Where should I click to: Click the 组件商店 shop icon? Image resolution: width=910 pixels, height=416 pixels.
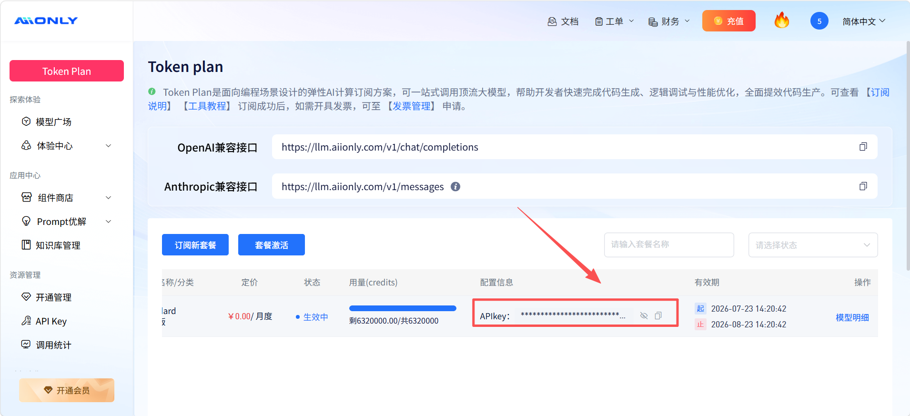tap(27, 197)
